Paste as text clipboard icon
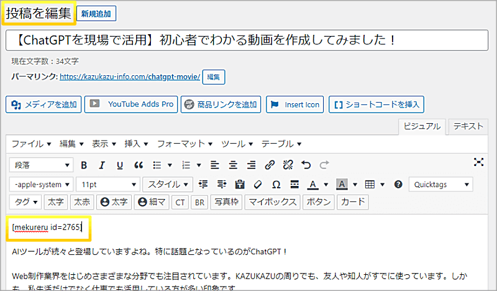Image resolution: width=497 pixels, height=291 pixels. click(x=240, y=185)
